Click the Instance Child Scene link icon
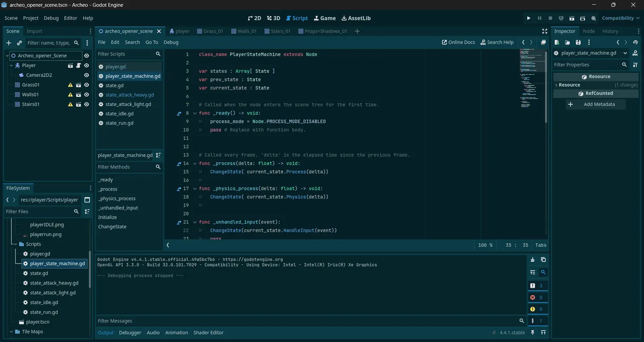Screen dimensions: 644x342 click(x=18, y=42)
